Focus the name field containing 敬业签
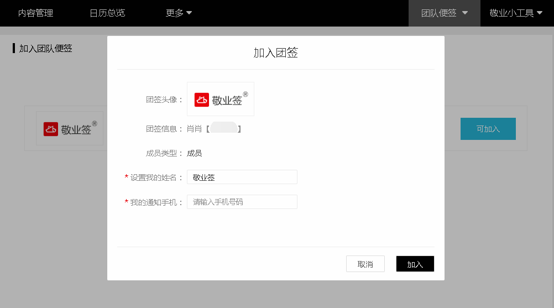554x308 pixels. pos(242,177)
